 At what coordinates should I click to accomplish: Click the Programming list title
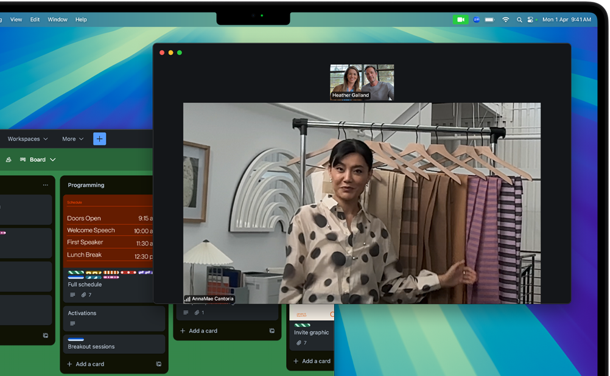pyautogui.click(x=86, y=185)
